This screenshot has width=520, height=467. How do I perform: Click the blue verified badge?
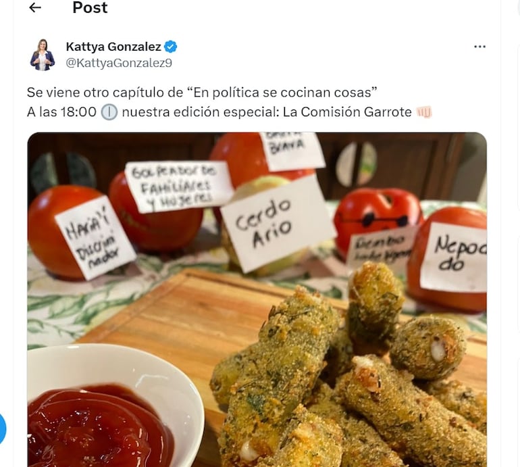(171, 47)
